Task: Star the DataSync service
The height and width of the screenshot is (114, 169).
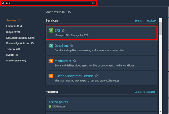Action: click(x=72, y=46)
